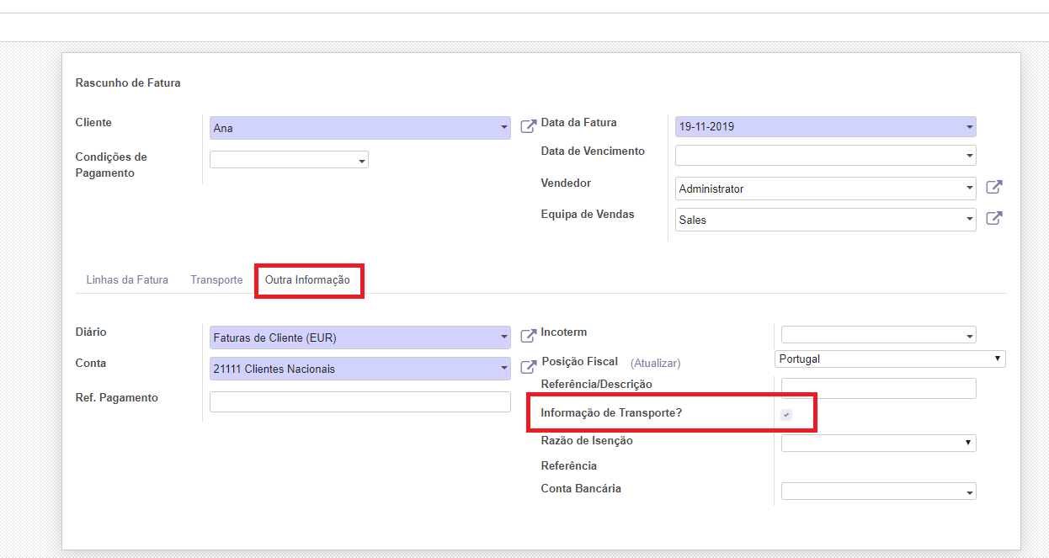The height and width of the screenshot is (558, 1049).
Task: Open external link icon next to Conta
Action: [528, 368]
